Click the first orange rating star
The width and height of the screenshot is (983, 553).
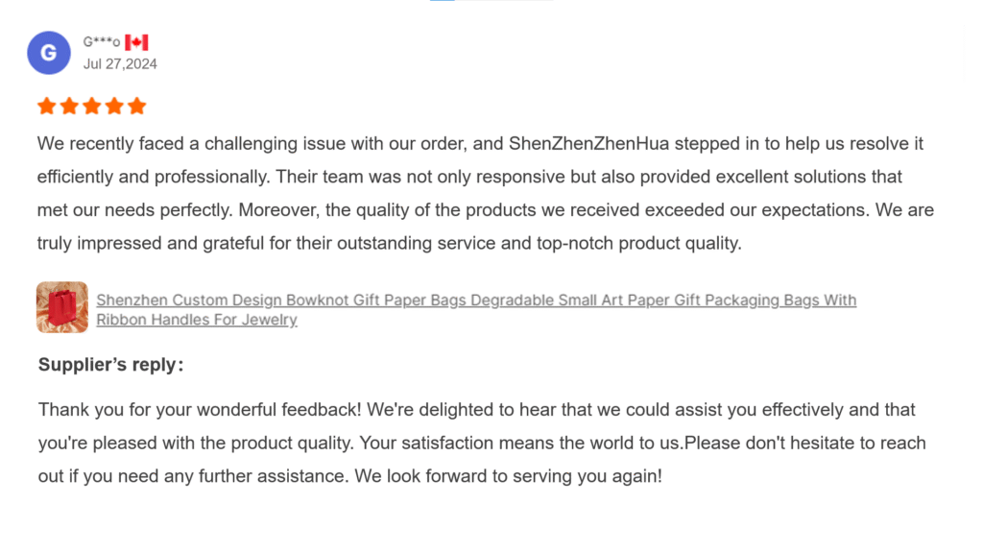pos(46,106)
